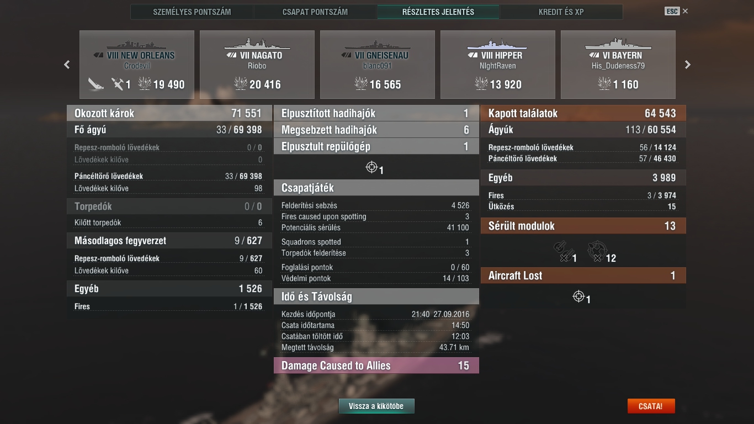Click the crosshair icon under Aircraft Lost

click(x=578, y=296)
